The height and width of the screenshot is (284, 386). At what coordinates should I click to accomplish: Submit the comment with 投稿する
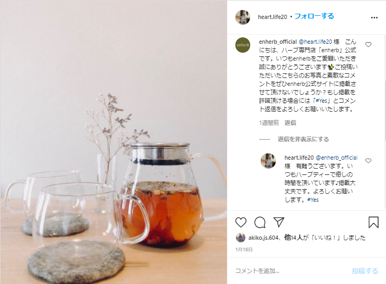(x=365, y=271)
